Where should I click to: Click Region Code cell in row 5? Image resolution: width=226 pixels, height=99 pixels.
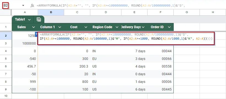[106, 59]
